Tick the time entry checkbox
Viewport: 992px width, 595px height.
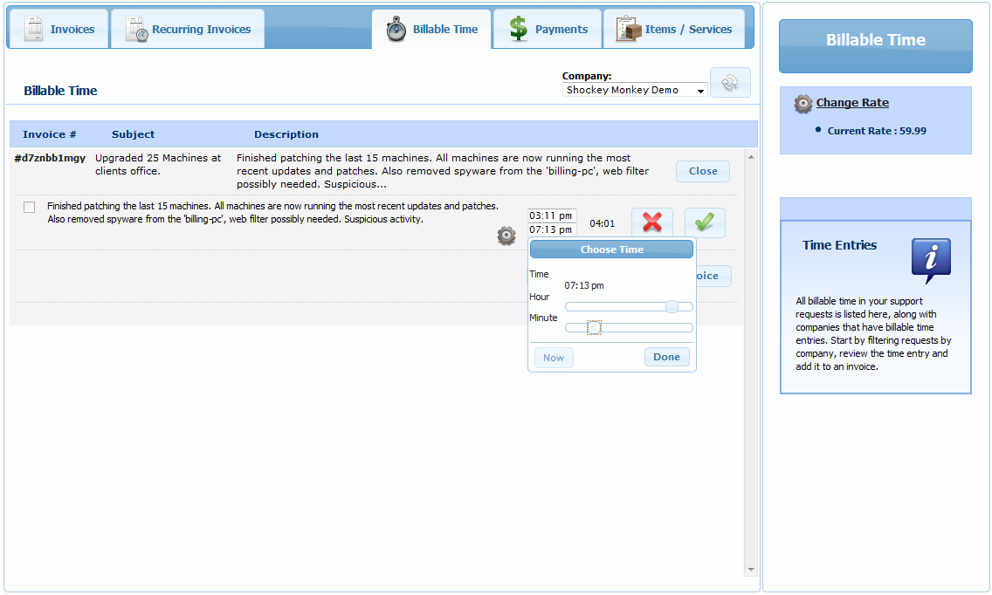[30, 208]
